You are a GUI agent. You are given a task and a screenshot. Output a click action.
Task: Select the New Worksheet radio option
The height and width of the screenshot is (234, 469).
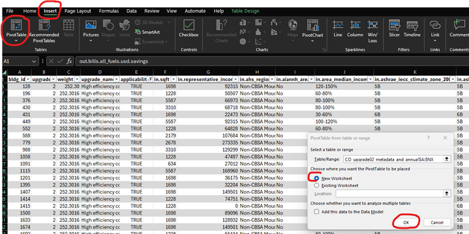coord(316,178)
